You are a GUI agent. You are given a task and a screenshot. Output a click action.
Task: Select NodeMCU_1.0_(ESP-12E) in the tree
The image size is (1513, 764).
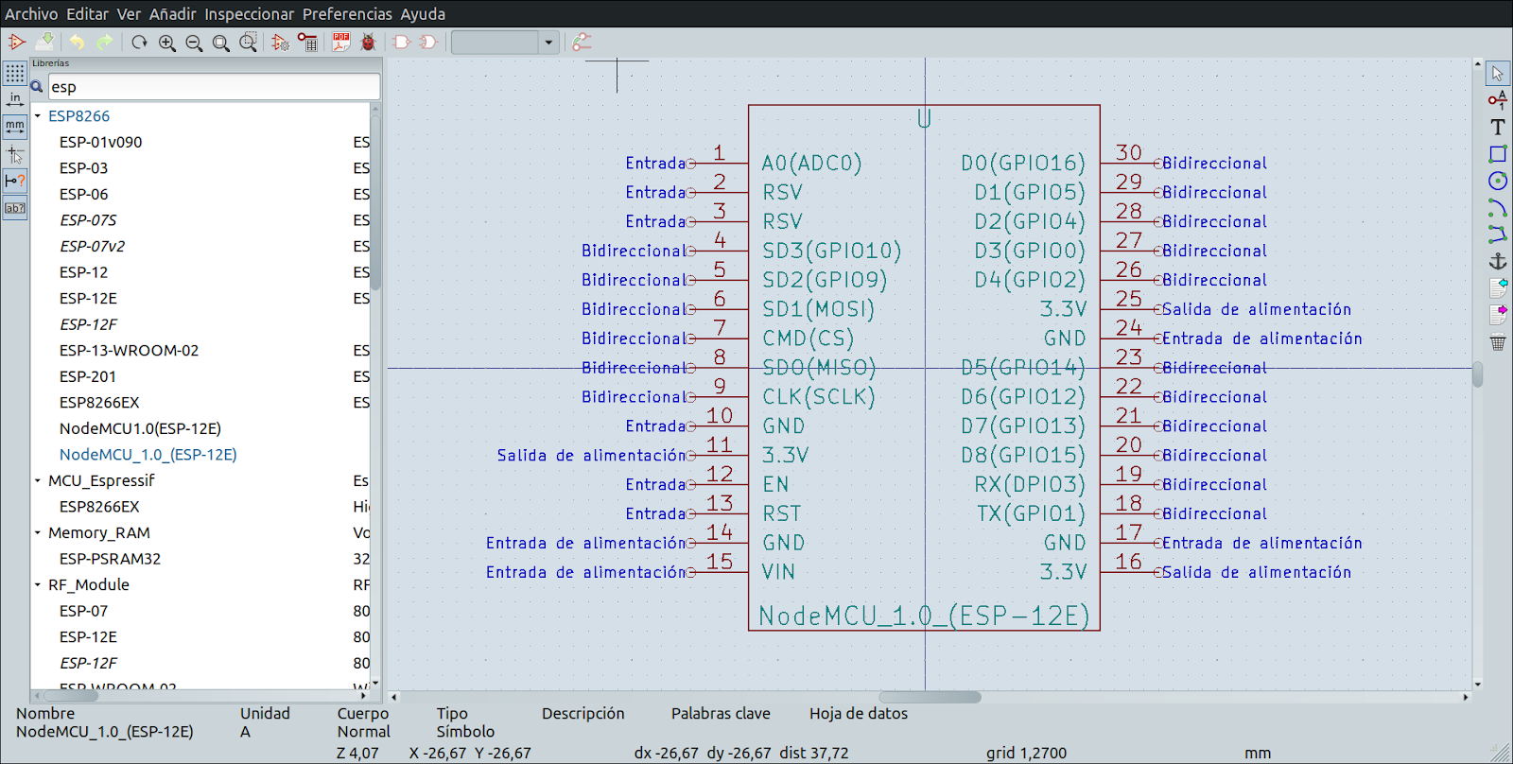148,455
